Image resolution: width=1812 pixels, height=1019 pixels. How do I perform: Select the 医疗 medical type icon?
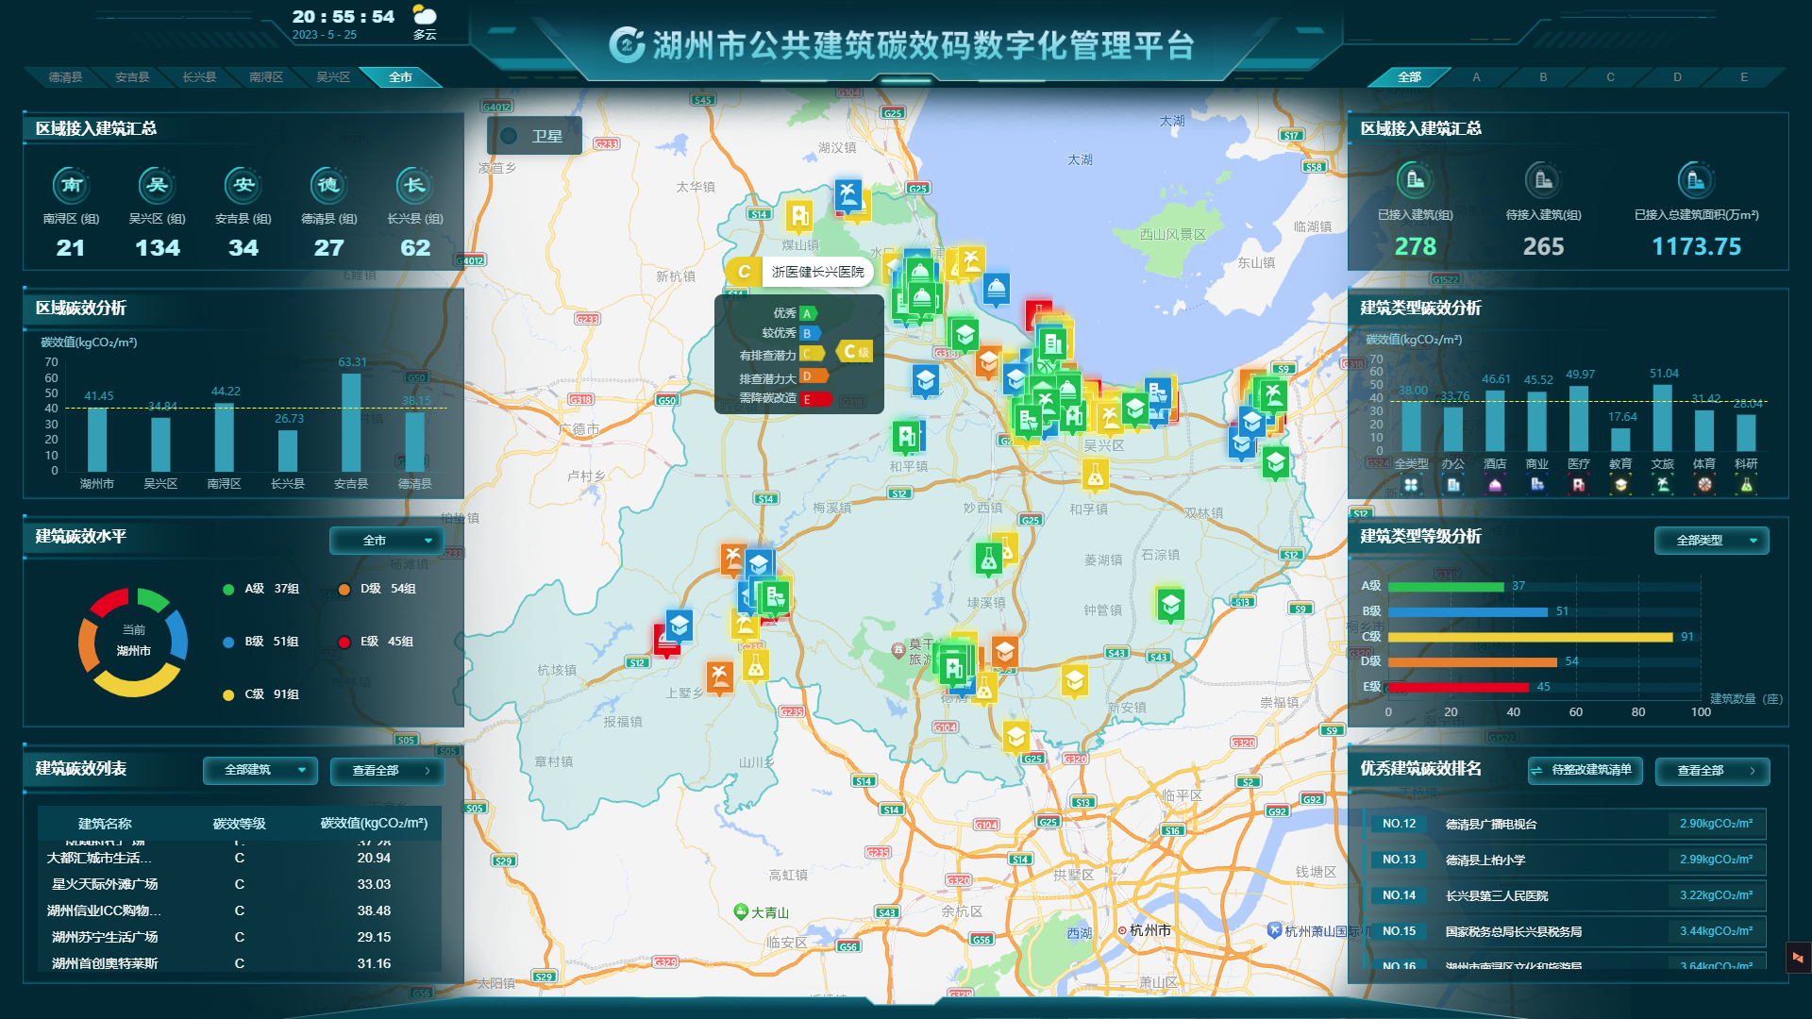tap(1579, 485)
